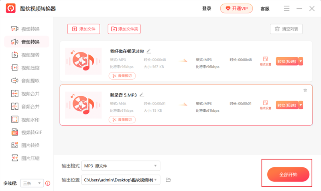Viewport: 321px width, 191px height.
Task: Click 音频剪切 for 新录音 5.MP3
Action: pos(122,120)
